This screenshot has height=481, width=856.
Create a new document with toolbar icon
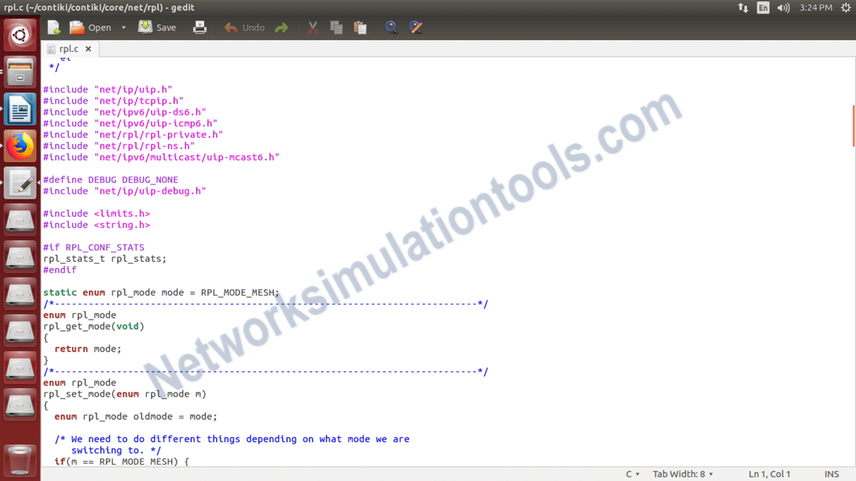[54, 27]
